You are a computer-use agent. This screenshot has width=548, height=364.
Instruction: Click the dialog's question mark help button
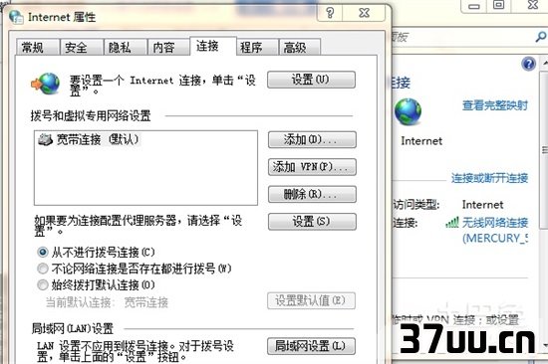point(330,13)
